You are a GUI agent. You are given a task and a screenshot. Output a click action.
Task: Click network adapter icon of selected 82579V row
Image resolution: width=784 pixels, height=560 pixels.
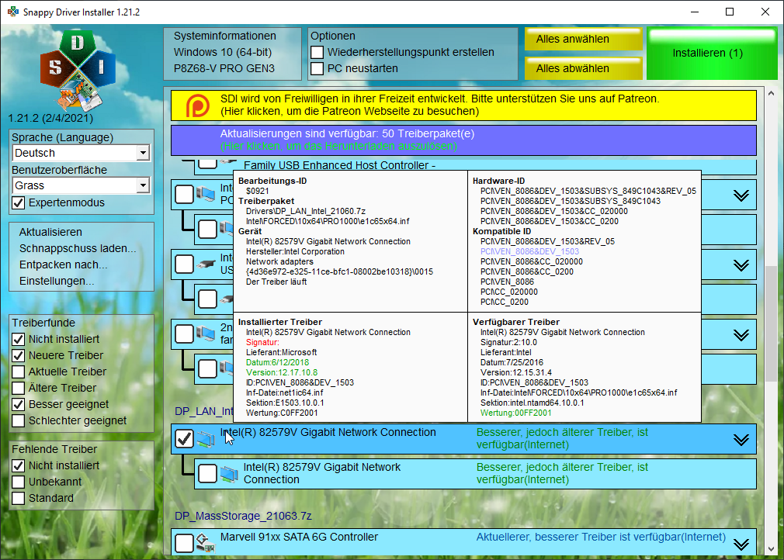tap(206, 439)
